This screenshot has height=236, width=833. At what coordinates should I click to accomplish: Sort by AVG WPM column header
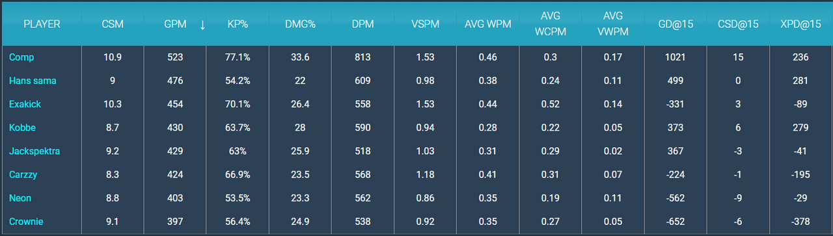[487, 24]
